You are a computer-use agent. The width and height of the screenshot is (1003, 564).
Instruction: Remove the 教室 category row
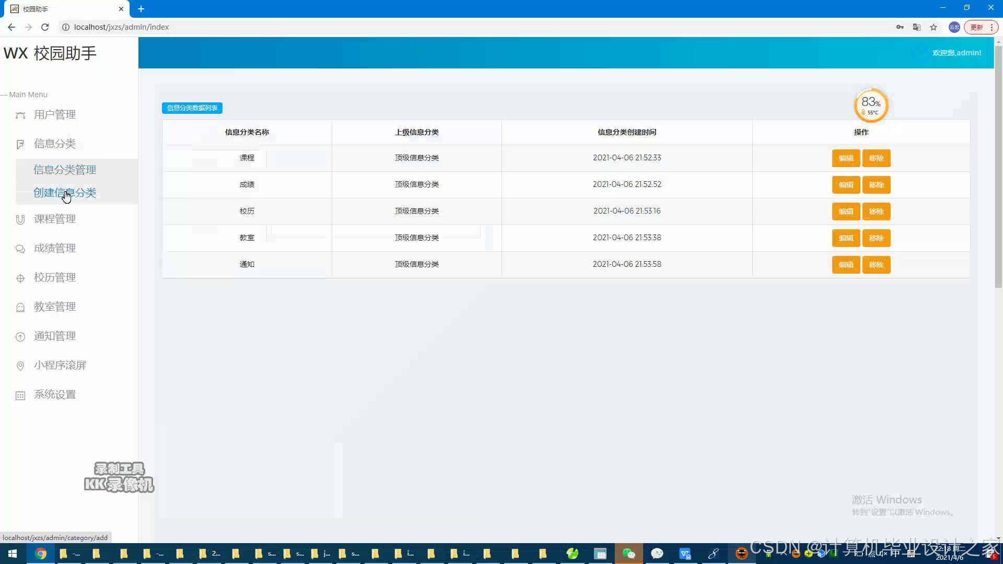876,238
